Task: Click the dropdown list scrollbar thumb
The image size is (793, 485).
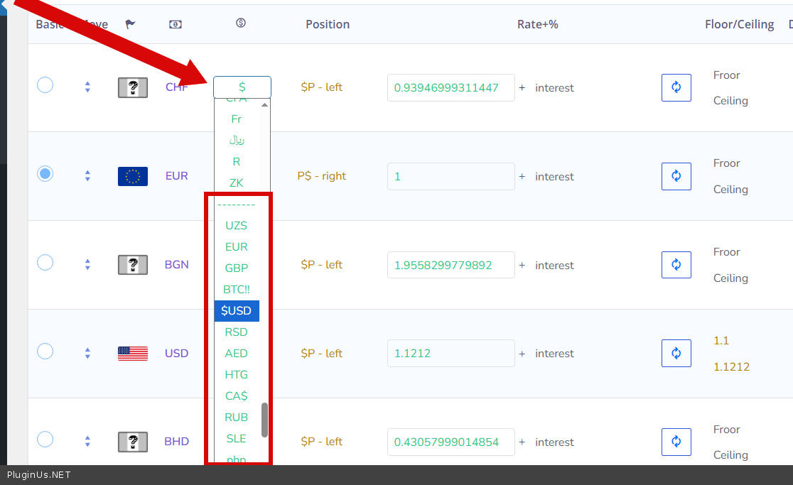Action: (264, 420)
